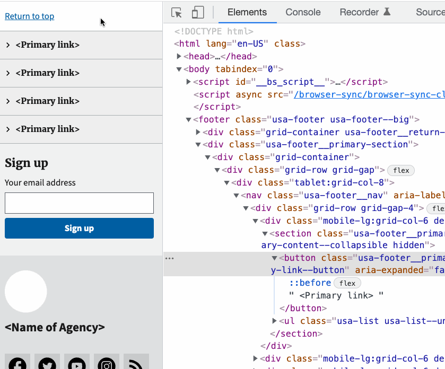Viewport: 445px width, 369px height.
Task: Toggle flex badge on grid-row grid-gap
Action: [x=401, y=171]
